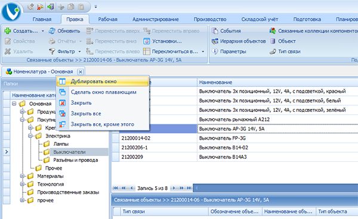Select the Лампы folder in the tree
Viewport: 358px width, 219px height.
tap(61, 144)
